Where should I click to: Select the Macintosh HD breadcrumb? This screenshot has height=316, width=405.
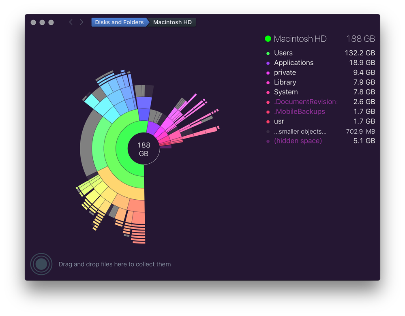(172, 22)
